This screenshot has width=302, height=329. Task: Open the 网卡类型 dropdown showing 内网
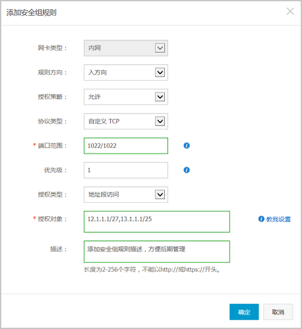point(126,48)
